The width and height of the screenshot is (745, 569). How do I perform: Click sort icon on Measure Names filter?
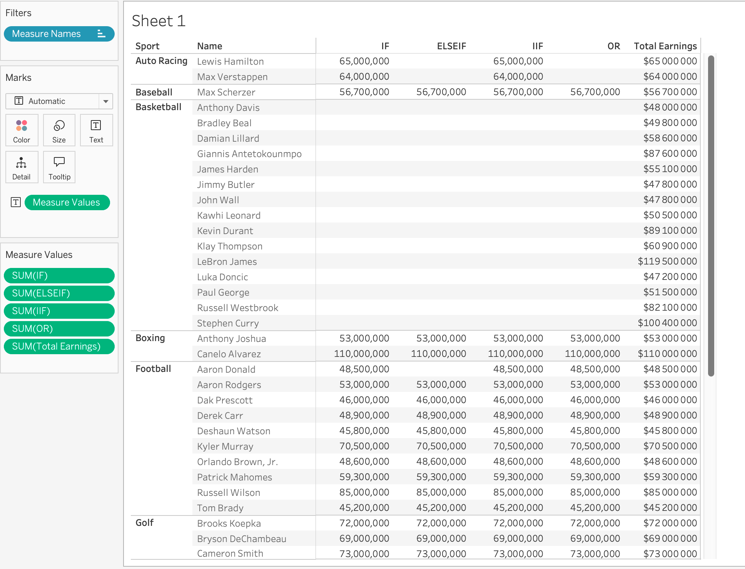point(101,34)
